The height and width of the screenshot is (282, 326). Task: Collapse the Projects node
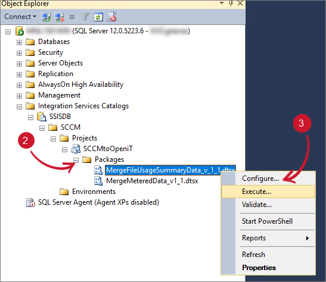point(54,139)
